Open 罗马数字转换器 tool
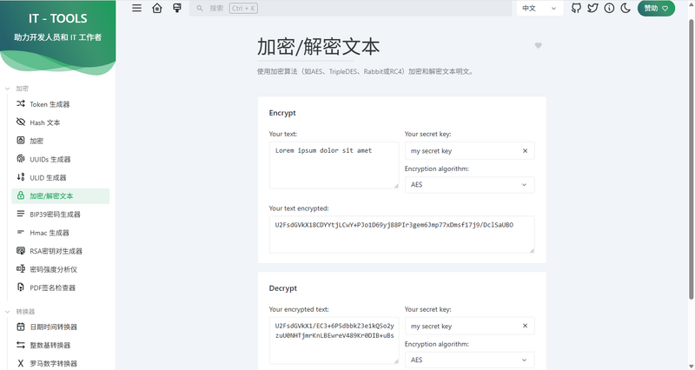This screenshot has width=695, height=370. (61, 364)
